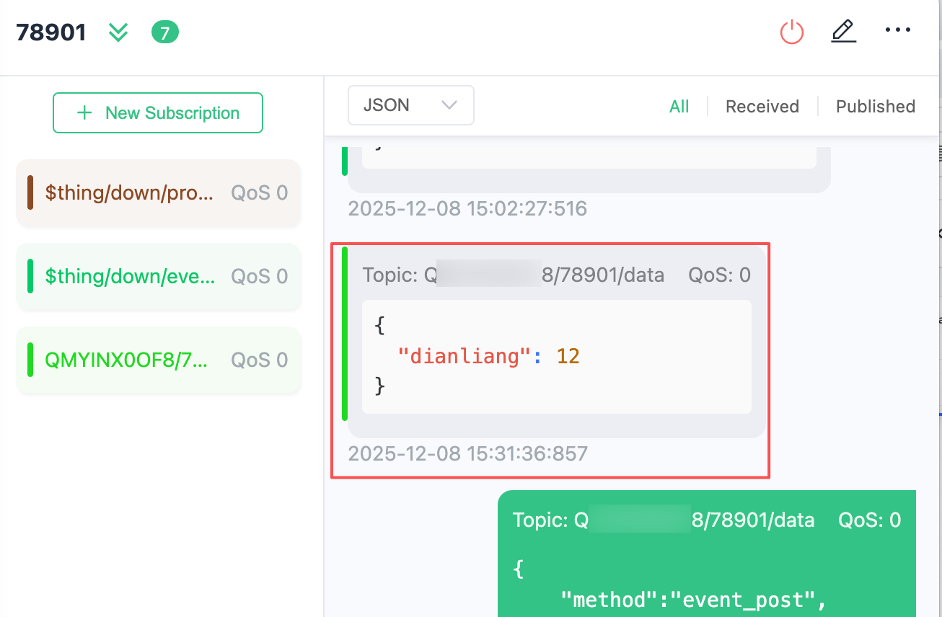This screenshot has width=942, height=617.
Task: Click the green unread count badge 7
Action: [x=164, y=32]
